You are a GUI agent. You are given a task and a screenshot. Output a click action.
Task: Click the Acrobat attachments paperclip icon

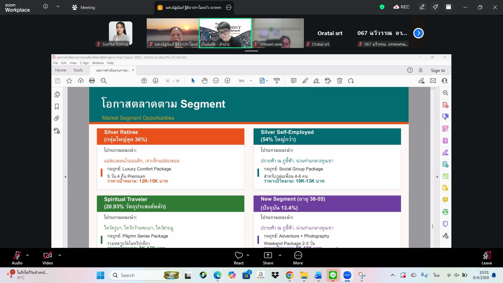(57, 118)
